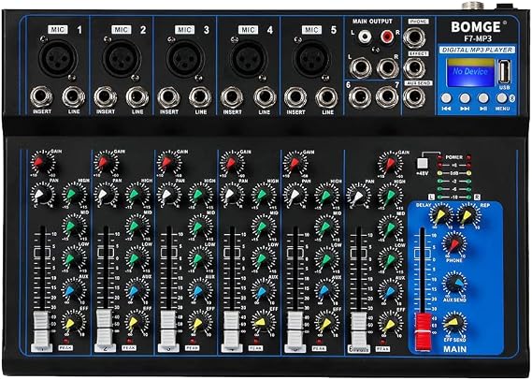Click the channel 5 fader cap

tap(295, 331)
